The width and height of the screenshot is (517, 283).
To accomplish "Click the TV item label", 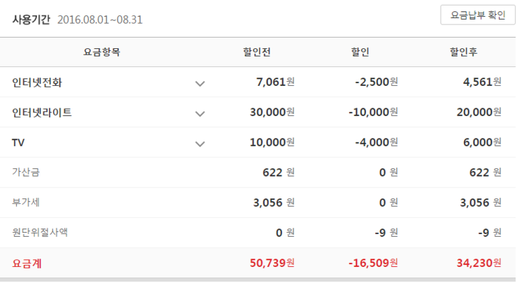I will pos(18,143).
